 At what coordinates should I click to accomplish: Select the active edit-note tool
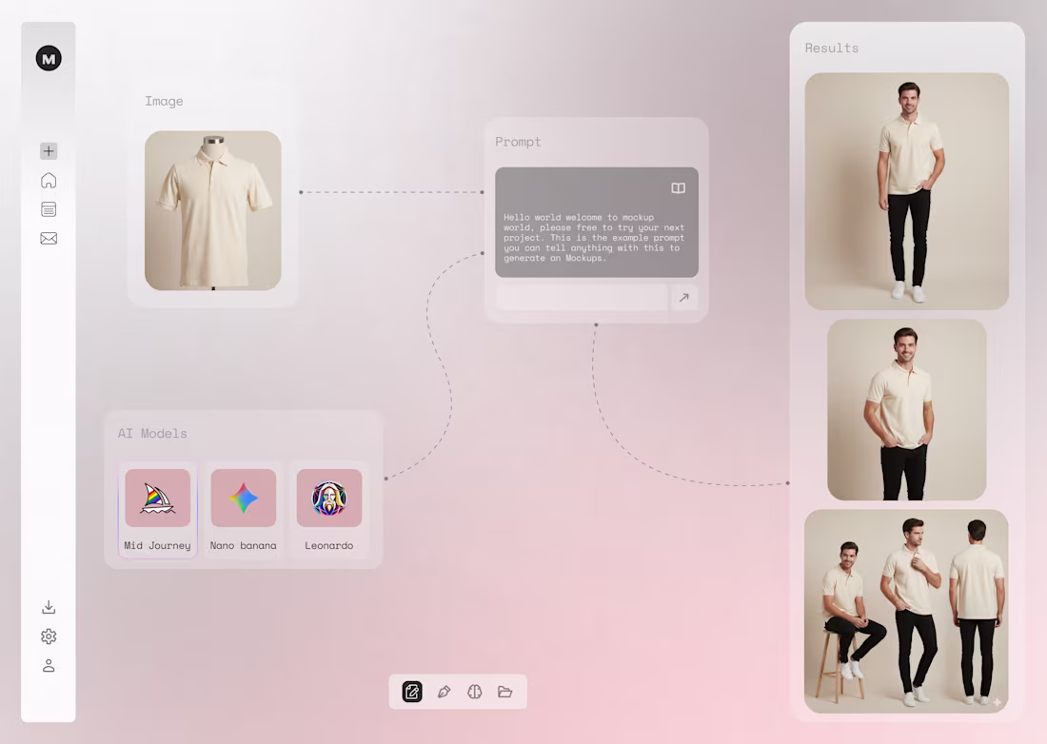tap(411, 692)
